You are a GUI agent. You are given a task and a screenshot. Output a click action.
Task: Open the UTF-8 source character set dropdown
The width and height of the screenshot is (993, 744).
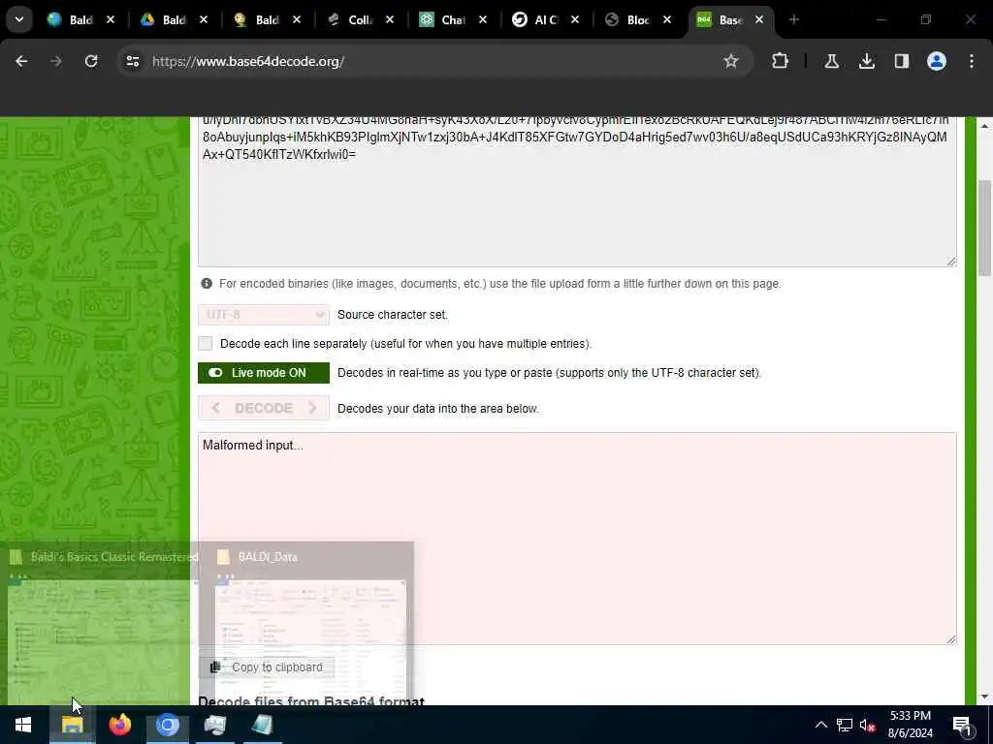264,315
